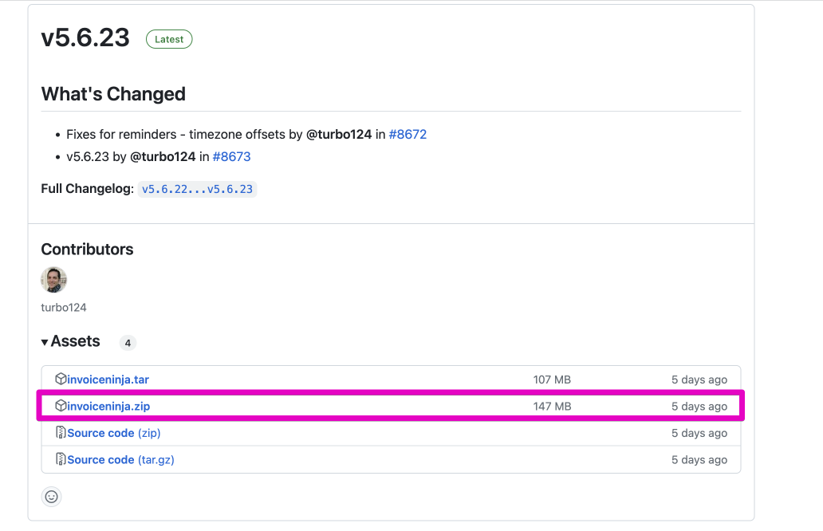Click the file-zip icon beside Source code (zip)
The width and height of the screenshot is (823, 531).
click(x=61, y=432)
